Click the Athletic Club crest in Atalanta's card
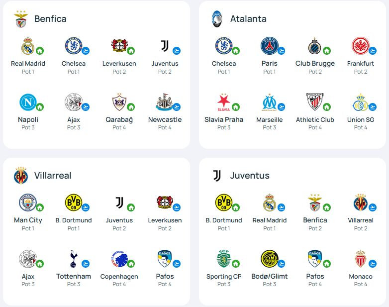 314,102
